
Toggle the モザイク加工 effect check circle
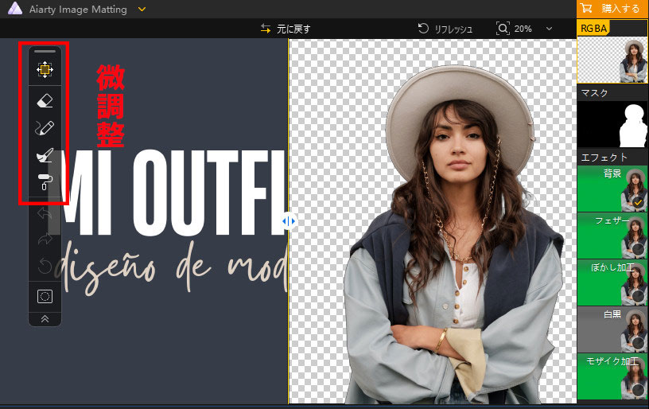pos(638,390)
